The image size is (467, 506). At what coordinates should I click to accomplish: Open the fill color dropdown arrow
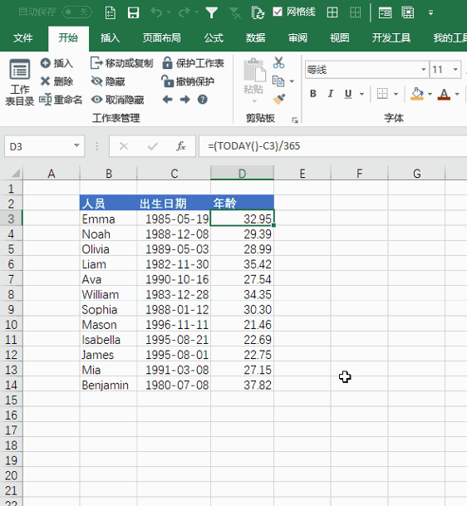point(430,94)
